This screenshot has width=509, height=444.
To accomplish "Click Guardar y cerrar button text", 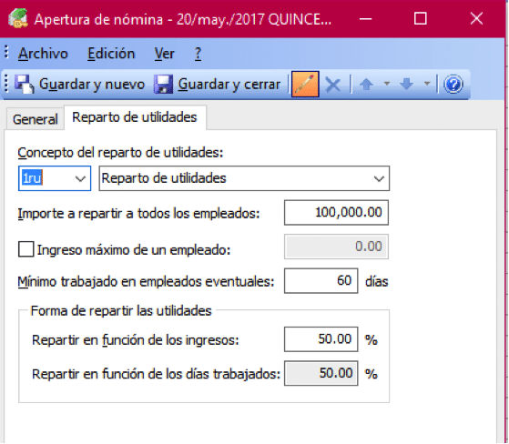I will (229, 85).
